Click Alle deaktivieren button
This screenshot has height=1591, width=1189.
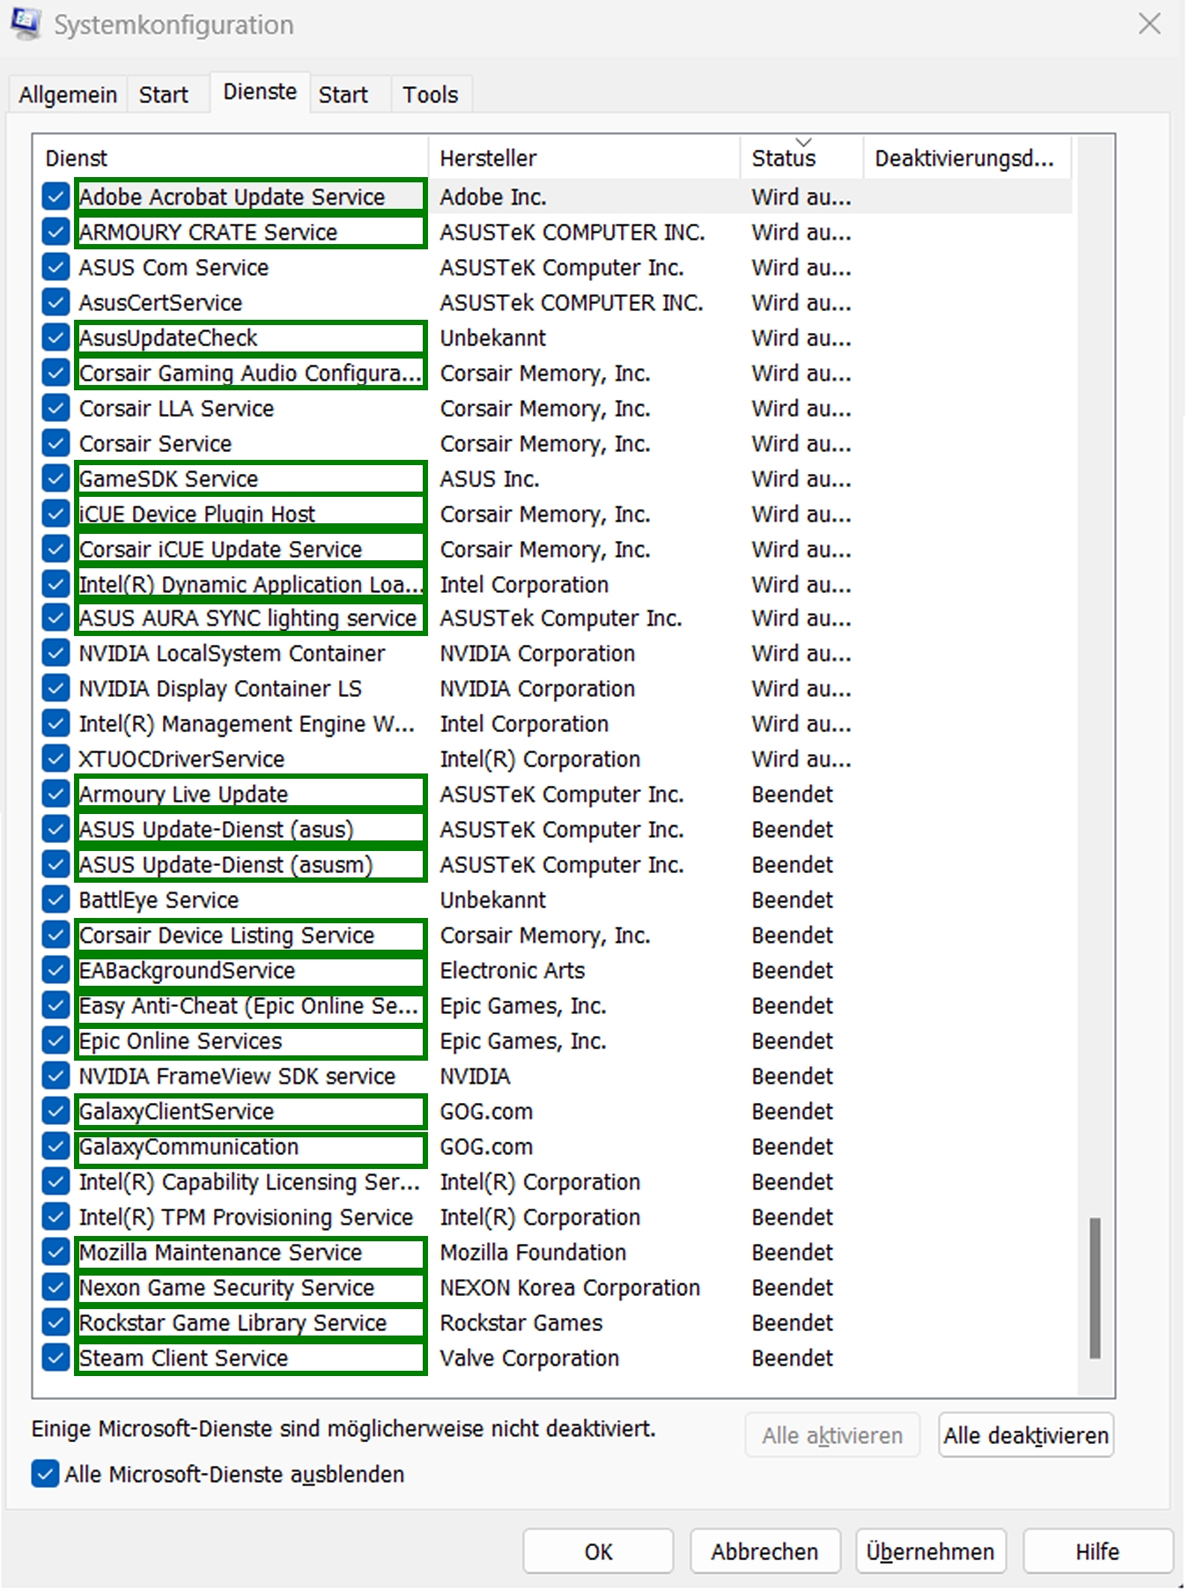point(1026,1435)
